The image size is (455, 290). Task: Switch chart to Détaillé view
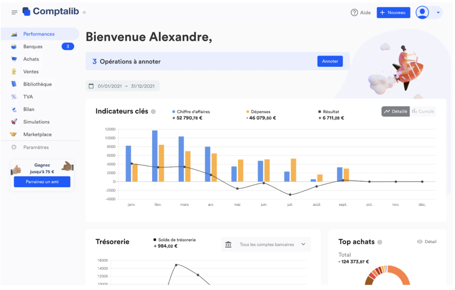[x=396, y=112]
